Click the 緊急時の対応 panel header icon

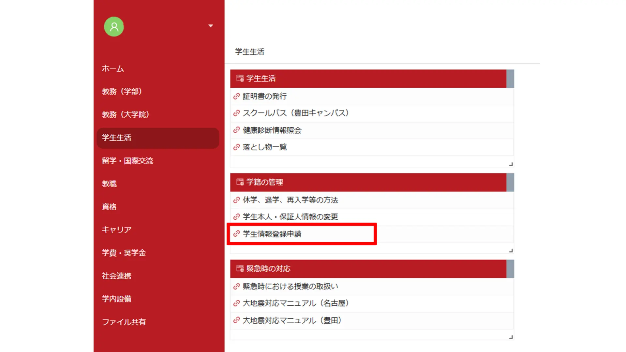240,269
